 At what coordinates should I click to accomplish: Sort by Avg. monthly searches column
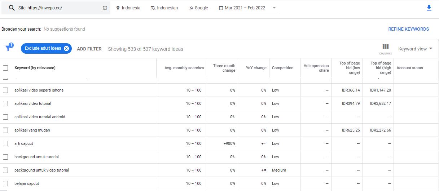184,68
